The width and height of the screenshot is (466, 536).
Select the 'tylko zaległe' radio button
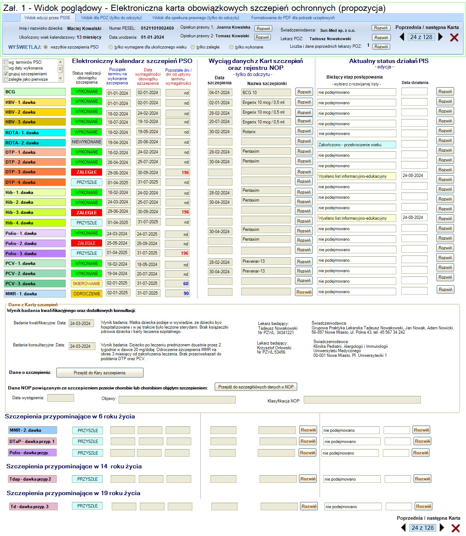(x=193, y=47)
